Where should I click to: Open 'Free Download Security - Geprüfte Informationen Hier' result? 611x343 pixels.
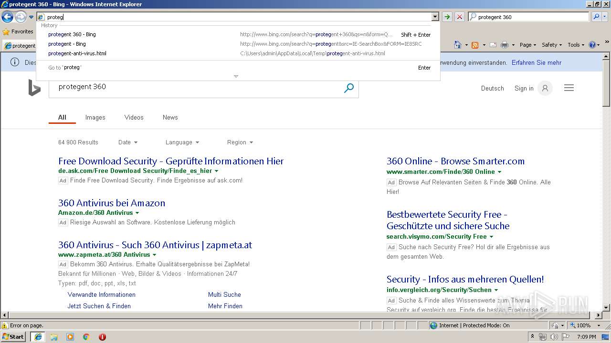[x=171, y=161]
